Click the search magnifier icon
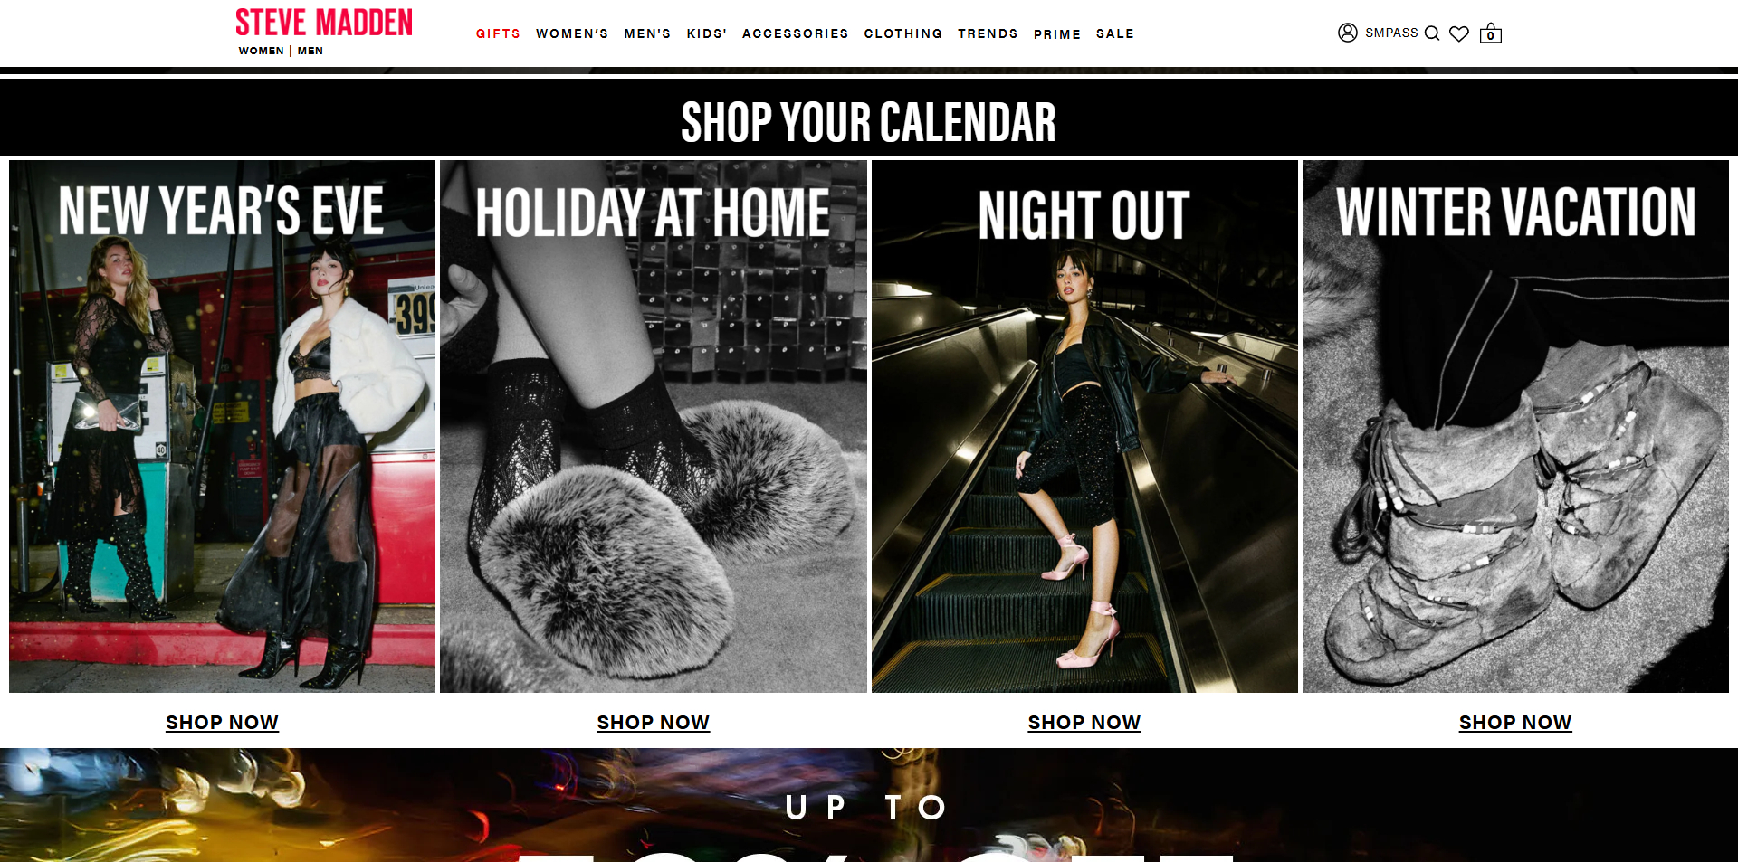The width and height of the screenshot is (1738, 862). coord(1432,33)
